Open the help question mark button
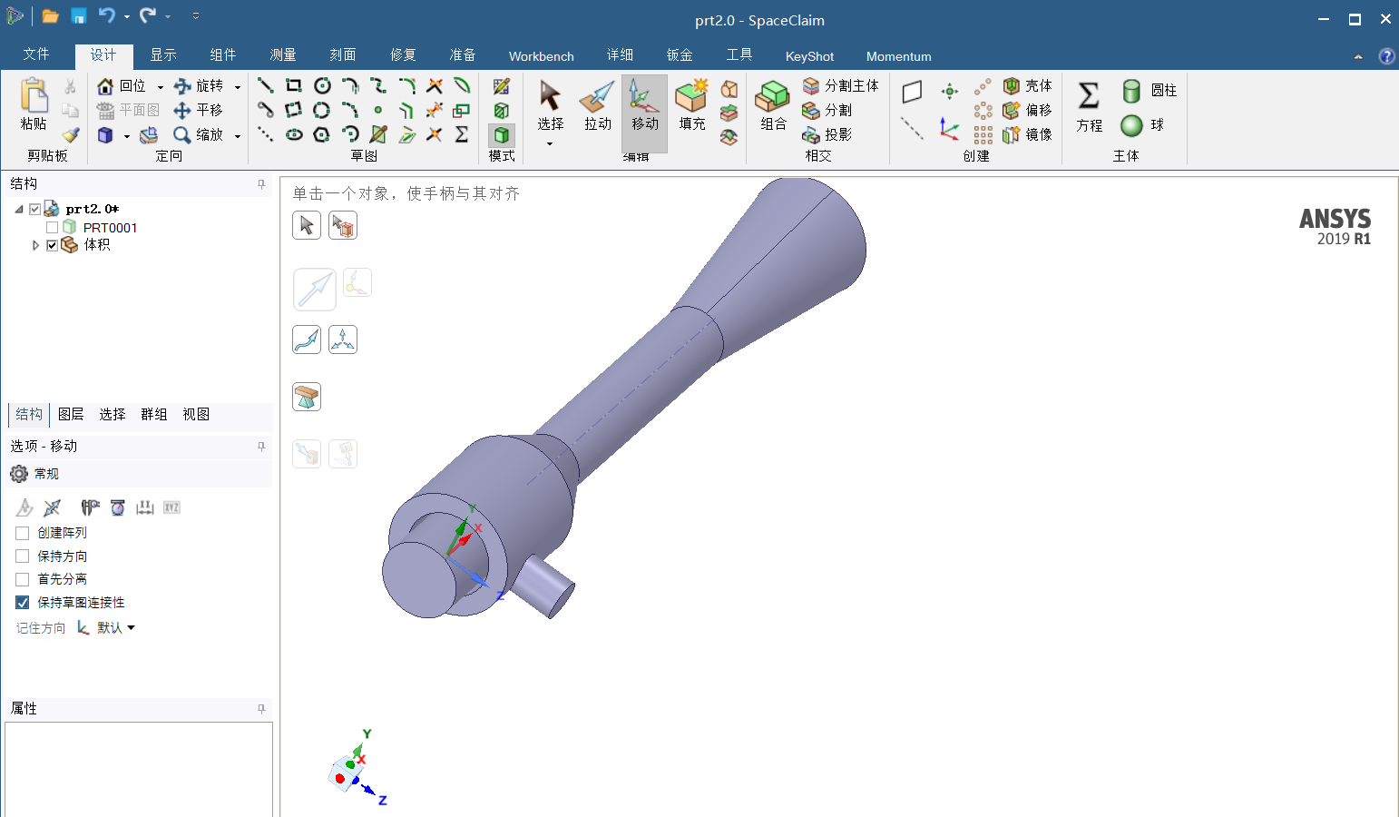The width and height of the screenshot is (1399, 817). 1386,56
